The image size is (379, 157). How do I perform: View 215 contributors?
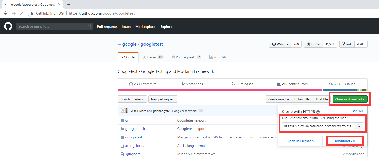pos(292,84)
